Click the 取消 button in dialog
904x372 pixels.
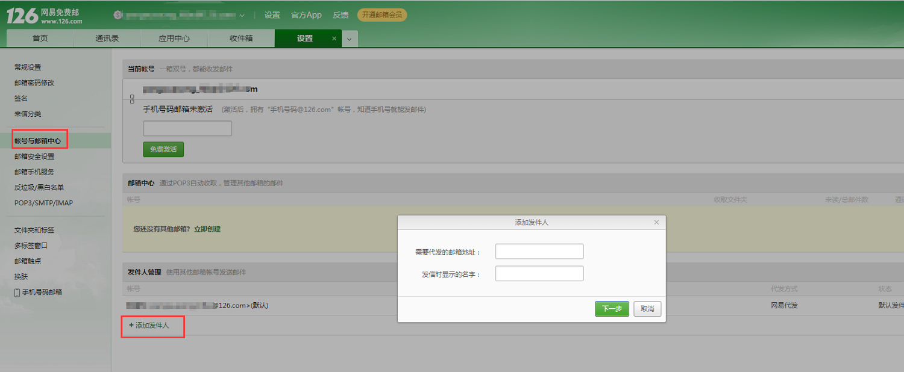click(x=647, y=309)
